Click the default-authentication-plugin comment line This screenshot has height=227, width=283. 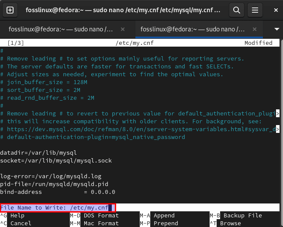point(93,137)
